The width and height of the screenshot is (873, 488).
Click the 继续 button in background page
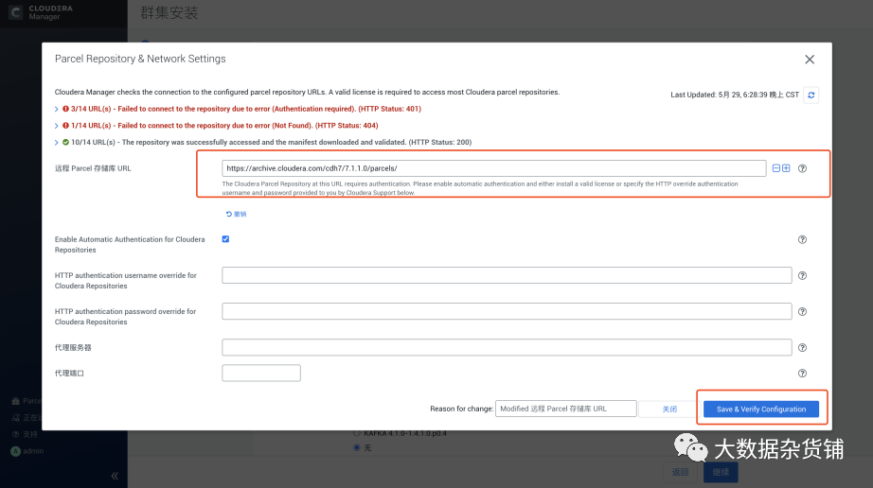[x=721, y=472]
